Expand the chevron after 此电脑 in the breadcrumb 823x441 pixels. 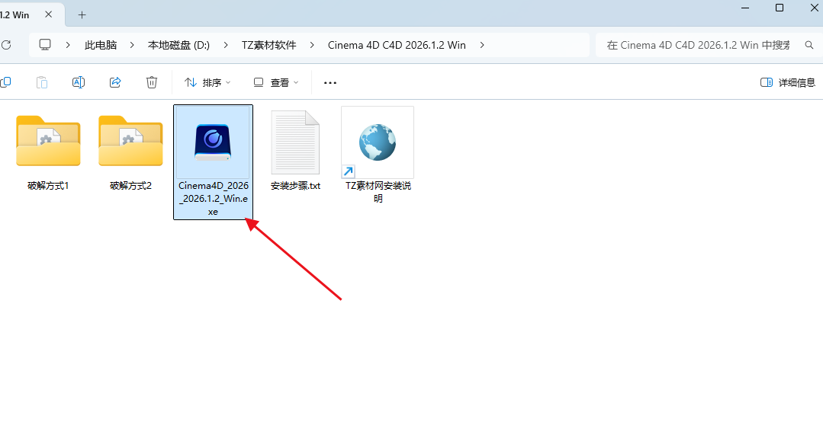click(x=132, y=45)
